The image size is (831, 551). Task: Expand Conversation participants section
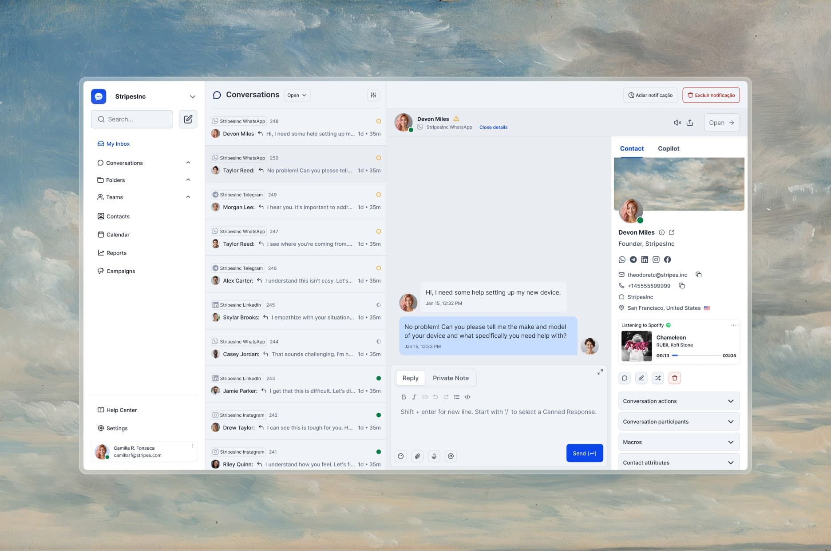click(x=679, y=422)
